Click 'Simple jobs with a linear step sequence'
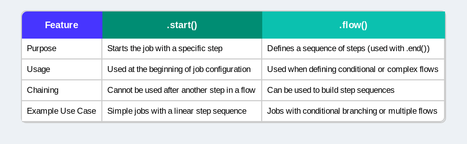This screenshot has height=144, width=467. (x=177, y=111)
